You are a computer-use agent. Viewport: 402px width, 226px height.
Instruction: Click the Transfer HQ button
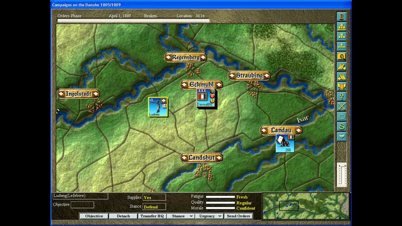pyautogui.click(x=152, y=216)
